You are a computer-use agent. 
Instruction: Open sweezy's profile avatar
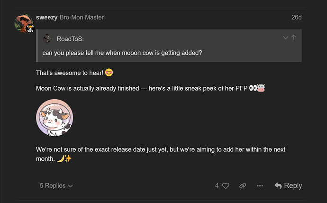click(x=23, y=23)
